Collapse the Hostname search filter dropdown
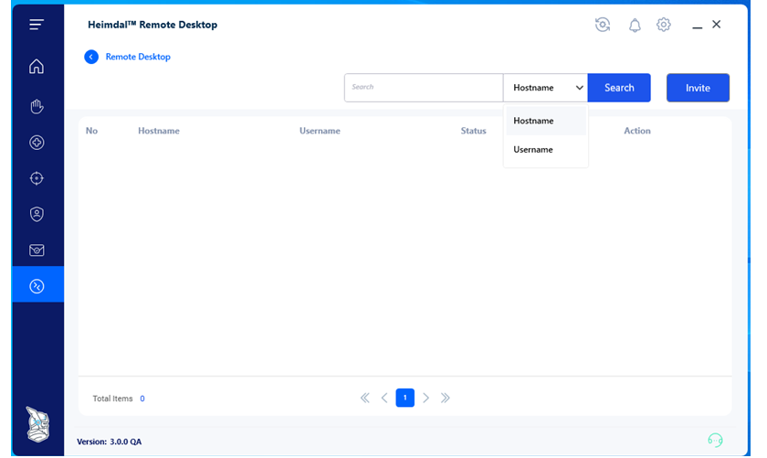 pyautogui.click(x=545, y=88)
